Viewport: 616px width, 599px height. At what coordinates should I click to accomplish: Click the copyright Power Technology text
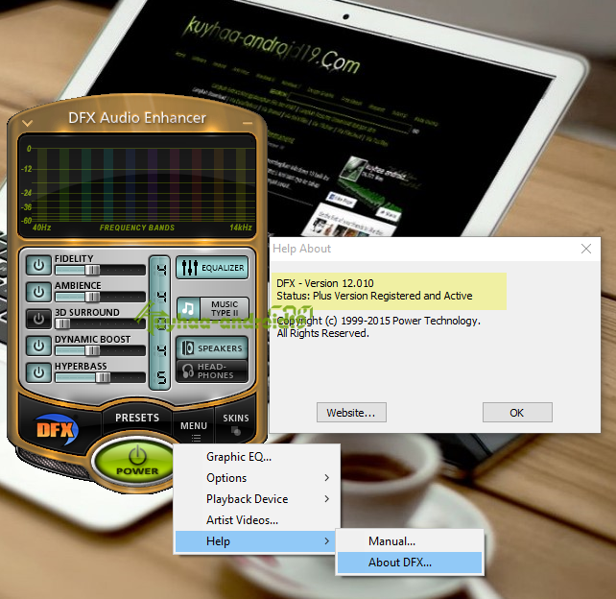point(378,327)
